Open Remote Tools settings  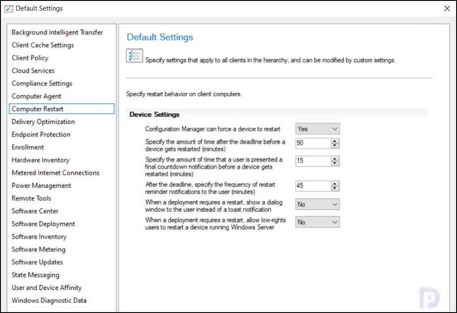click(x=31, y=198)
